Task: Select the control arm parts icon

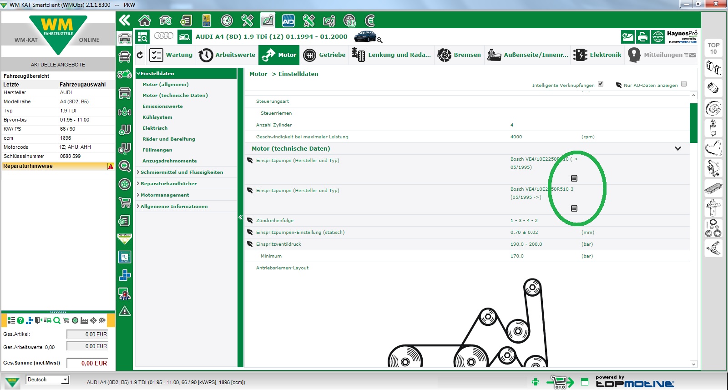Action: (x=713, y=248)
